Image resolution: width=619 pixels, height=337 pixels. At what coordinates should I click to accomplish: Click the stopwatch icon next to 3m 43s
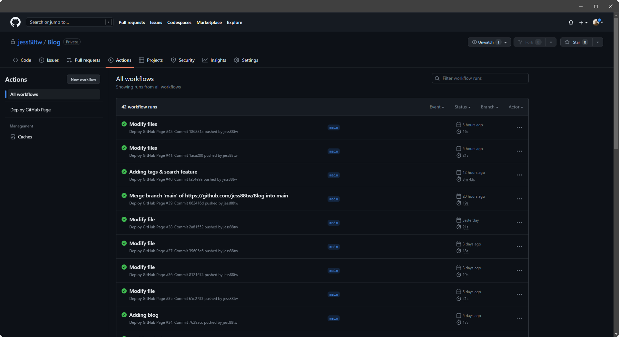tap(459, 179)
